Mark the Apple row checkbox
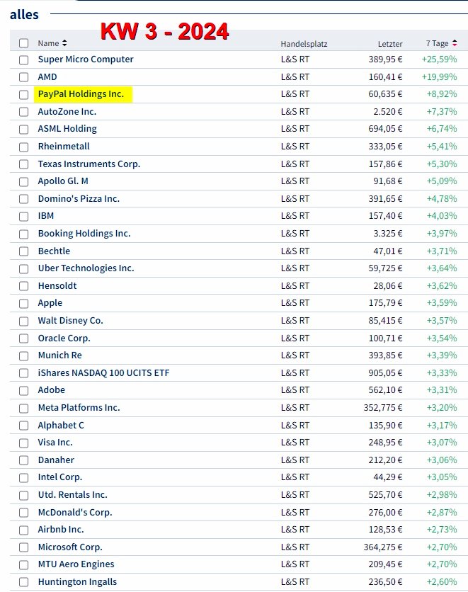Image resolution: width=468 pixels, height=592 pixels. pyautogui.click(x=24, y=304)
